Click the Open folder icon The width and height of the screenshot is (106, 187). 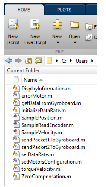[75, 24]
